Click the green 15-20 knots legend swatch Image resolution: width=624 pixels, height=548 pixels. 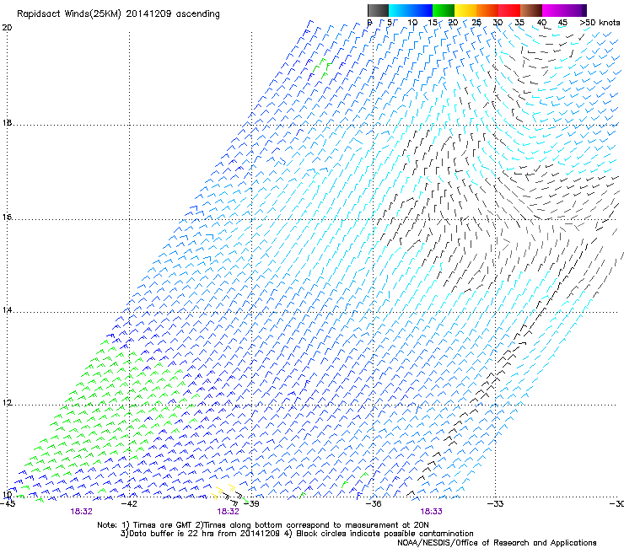pos(444,10)
